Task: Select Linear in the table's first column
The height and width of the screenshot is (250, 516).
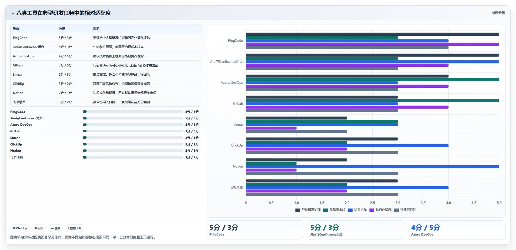Action: tap(17, 75)
